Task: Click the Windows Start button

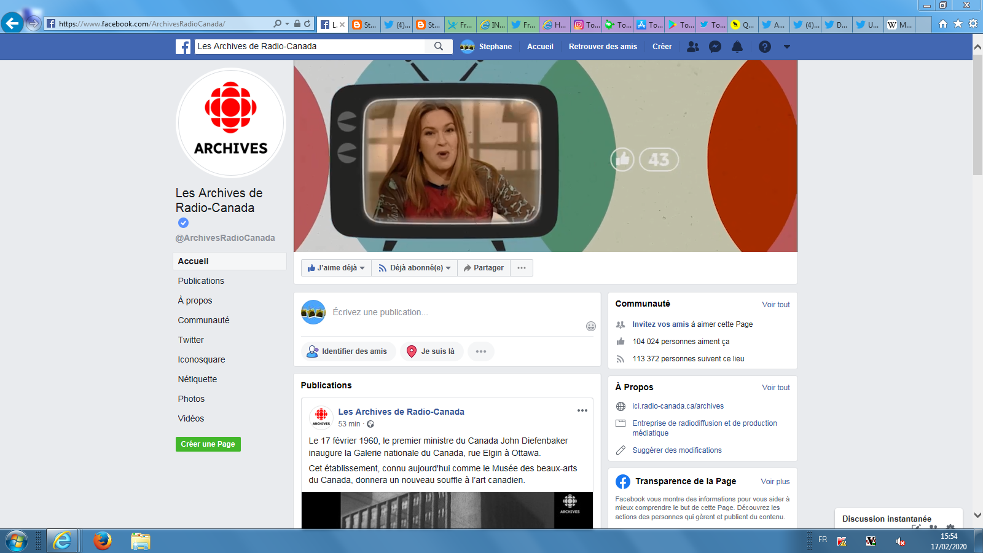Action: coord(17,541)
